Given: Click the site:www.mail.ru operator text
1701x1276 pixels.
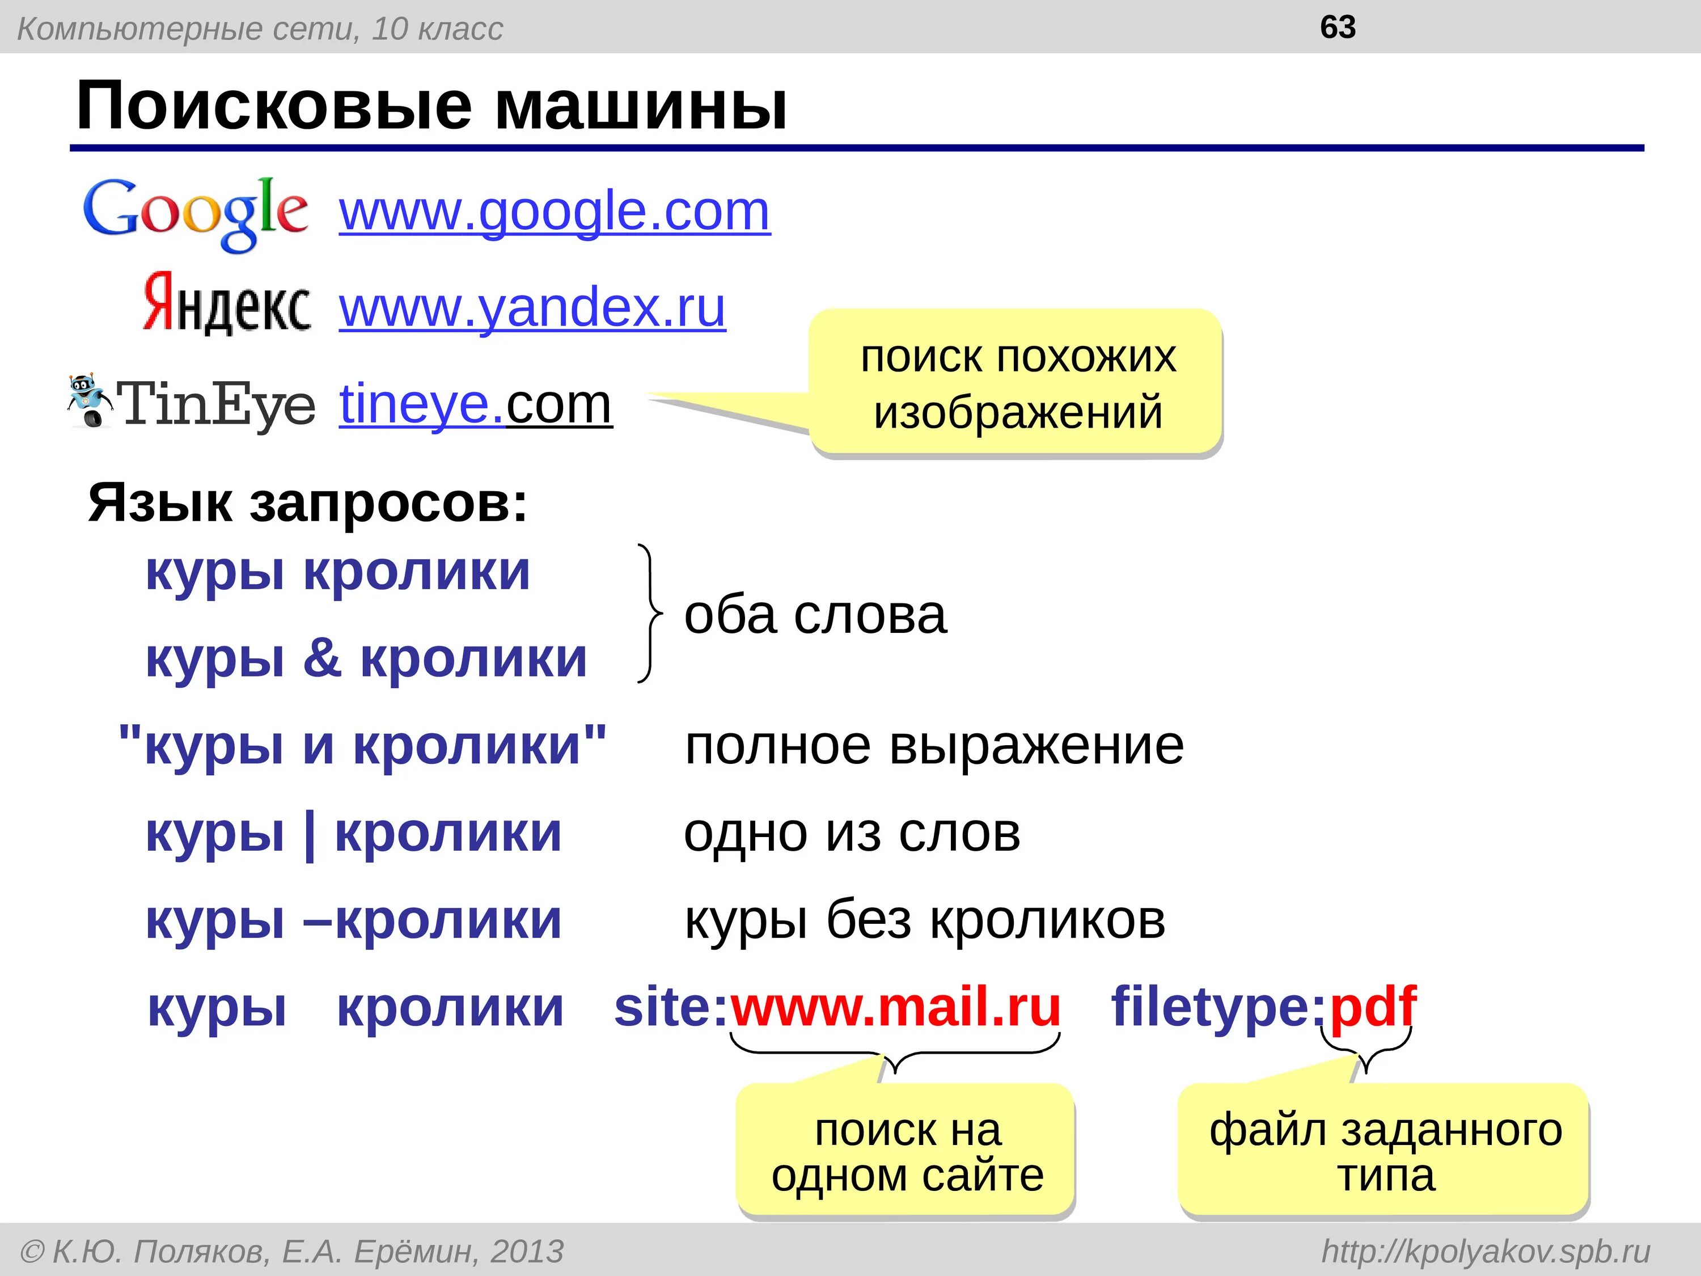Looking at the screenshot, I should click(x=837, y=1007).
